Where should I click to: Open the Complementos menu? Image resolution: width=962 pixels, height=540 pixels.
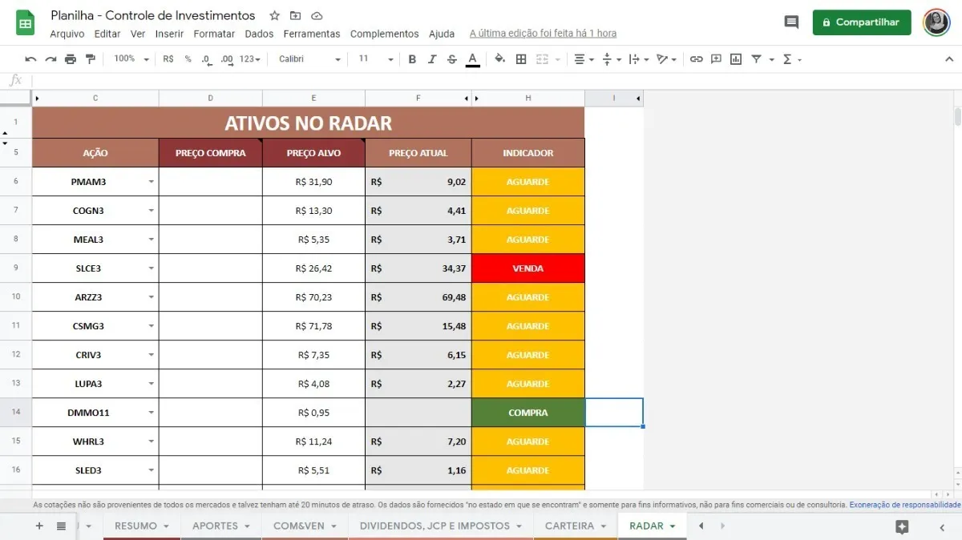384,34
